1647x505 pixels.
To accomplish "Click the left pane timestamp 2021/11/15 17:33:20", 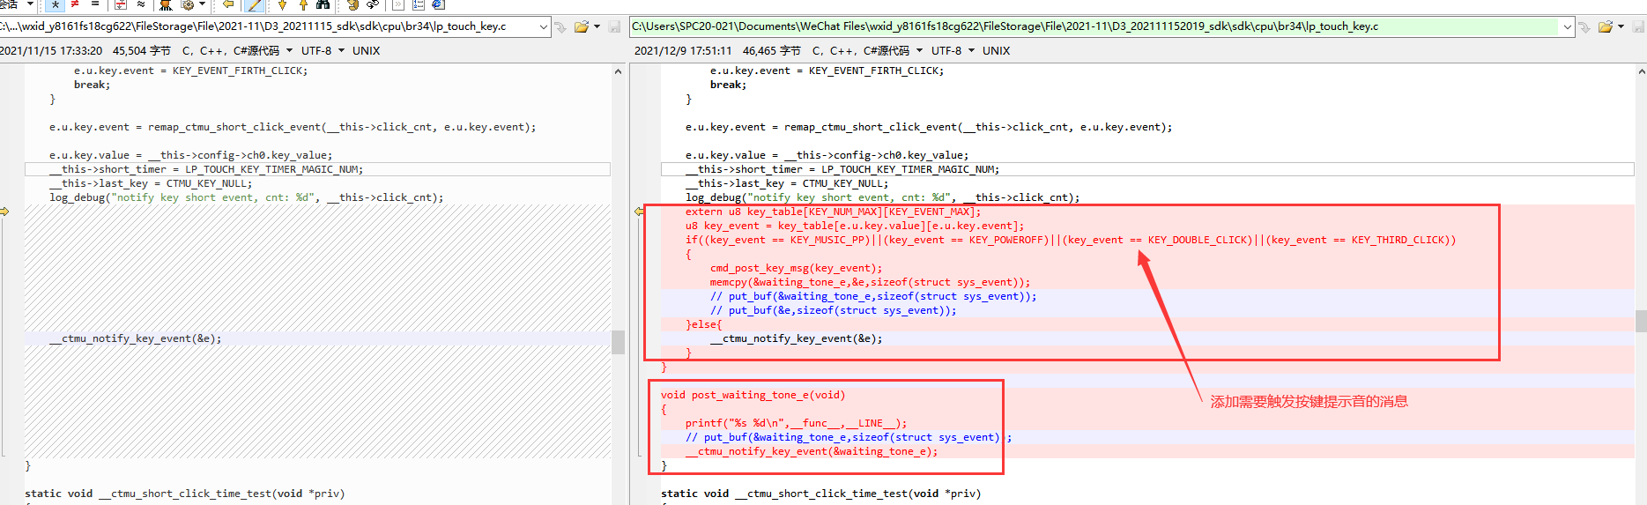I will (51, 50).
